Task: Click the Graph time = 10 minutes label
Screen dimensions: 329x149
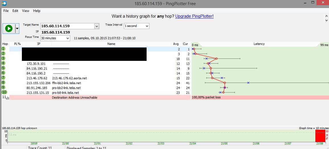Action: [314, 128]
